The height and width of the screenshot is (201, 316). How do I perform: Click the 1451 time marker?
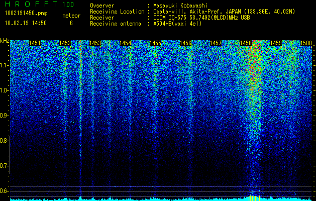click(x=35, y=43)
